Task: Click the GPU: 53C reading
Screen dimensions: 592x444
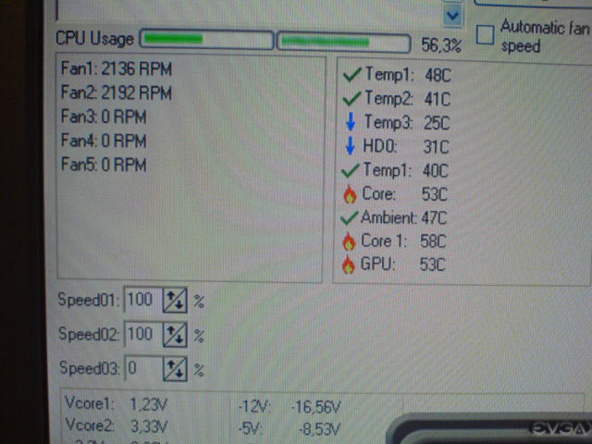Action: (x=403, y=265)
